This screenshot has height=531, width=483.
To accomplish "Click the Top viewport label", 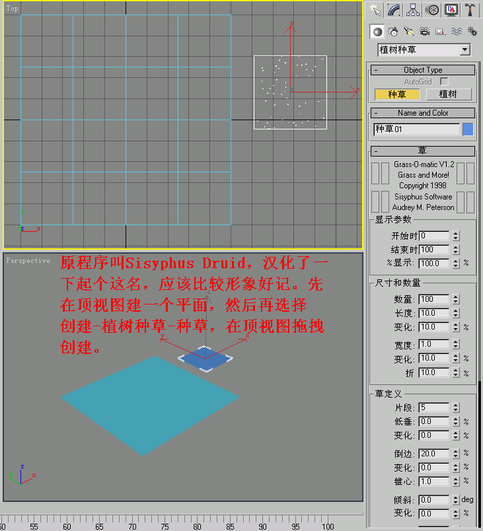I will point(12,9).
